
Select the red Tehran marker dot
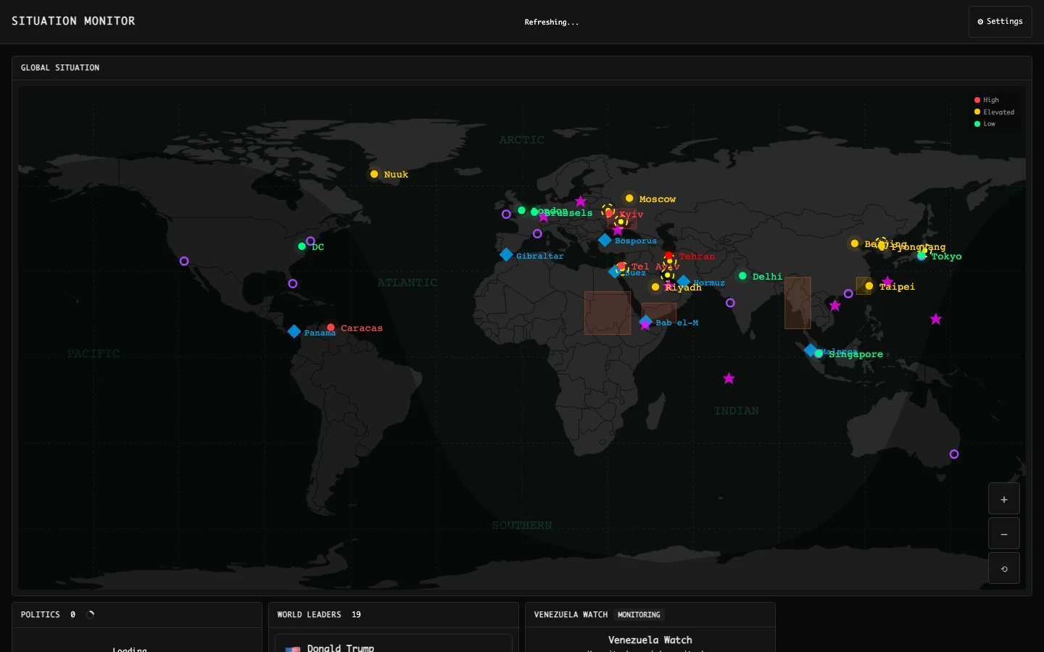pos(669,256)
